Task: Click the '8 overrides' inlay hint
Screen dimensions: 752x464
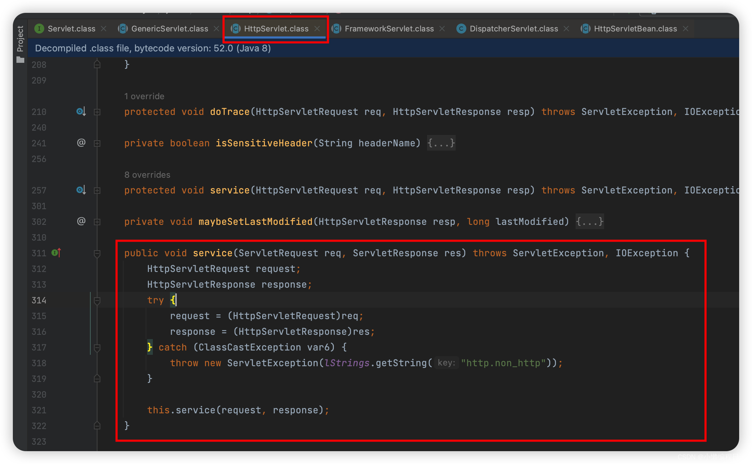Action: click(x=147, y=175)
